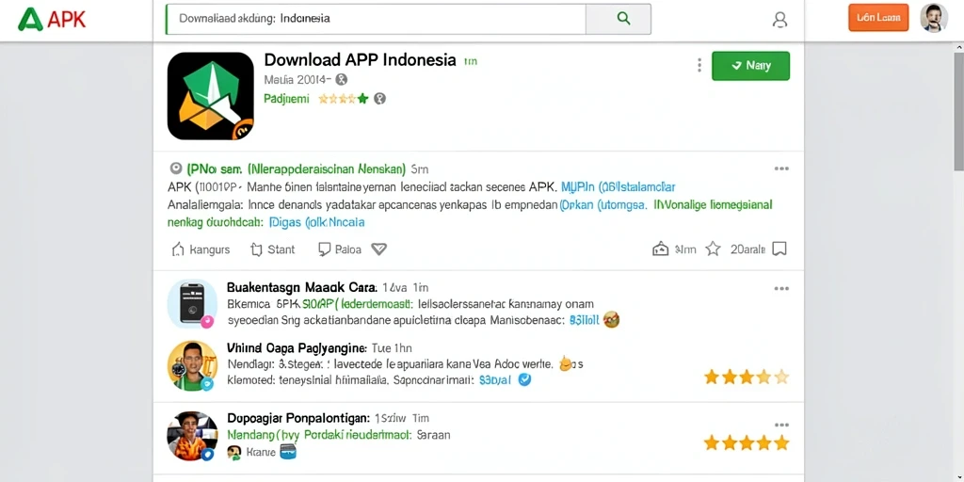Click the star rating beside Padjnemi
The image size is (964, 482).
pos(343,98)
